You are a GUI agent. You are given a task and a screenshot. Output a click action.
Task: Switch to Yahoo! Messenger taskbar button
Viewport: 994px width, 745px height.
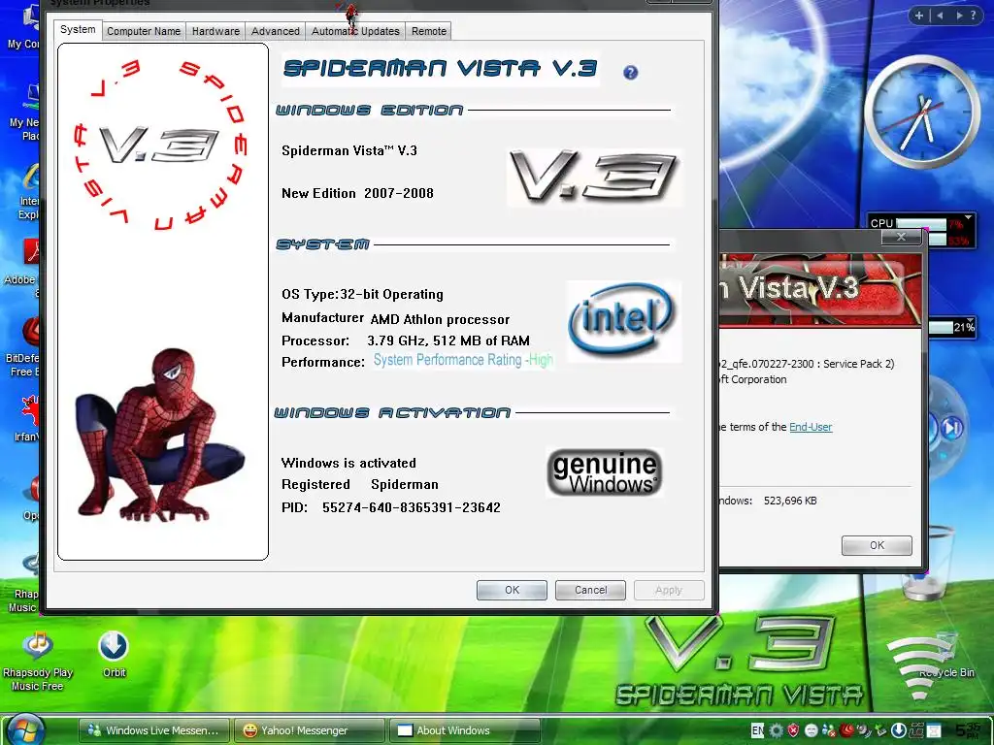309,730
